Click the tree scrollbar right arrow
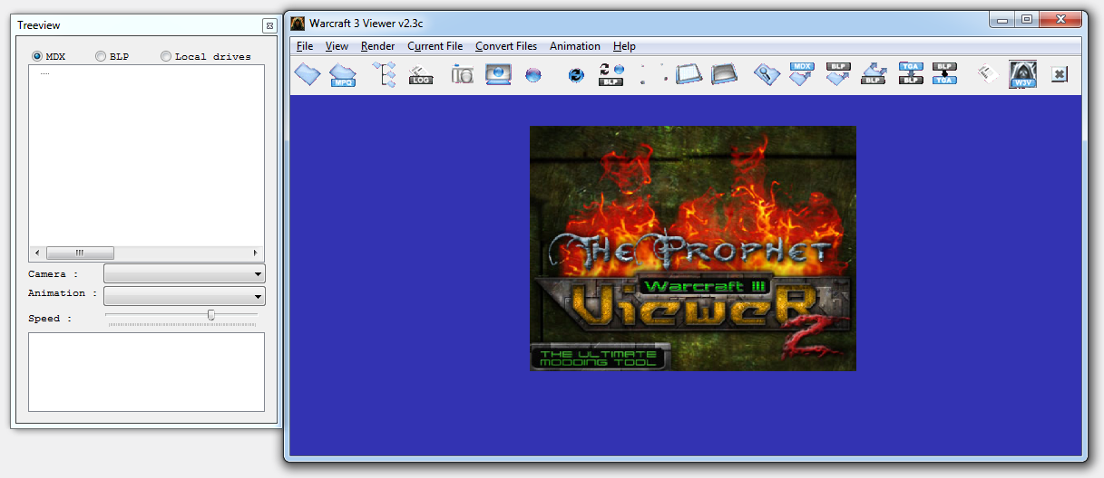 (256, 253)
